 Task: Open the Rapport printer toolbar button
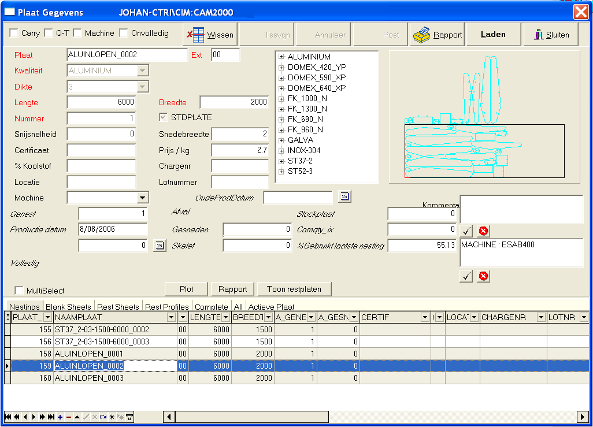pos(438,35)
